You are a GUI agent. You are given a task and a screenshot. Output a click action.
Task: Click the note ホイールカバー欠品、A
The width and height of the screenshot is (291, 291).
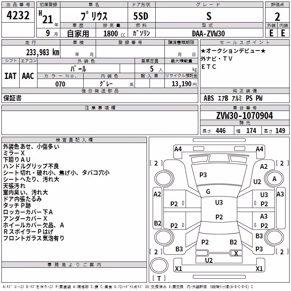33,225
